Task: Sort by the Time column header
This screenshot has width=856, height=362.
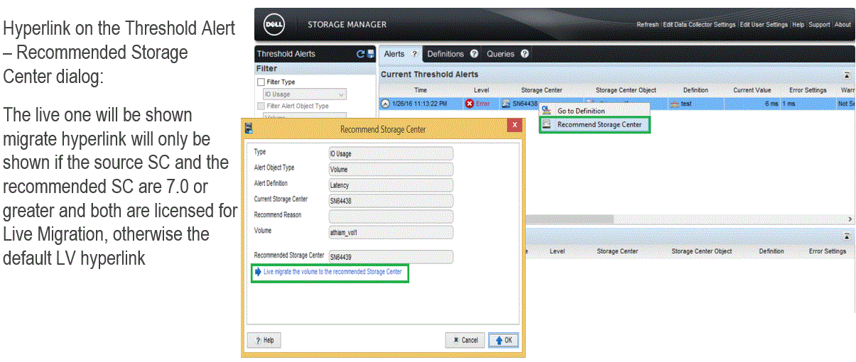Action: tap(421, 90)
